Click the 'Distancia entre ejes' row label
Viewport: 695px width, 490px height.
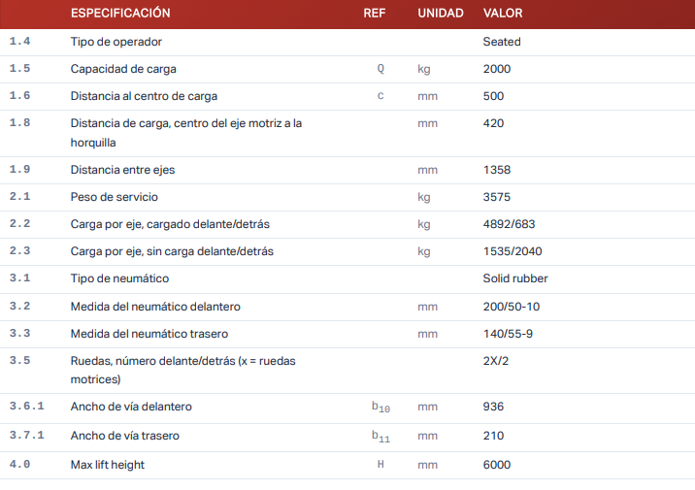tap(122, 170)
